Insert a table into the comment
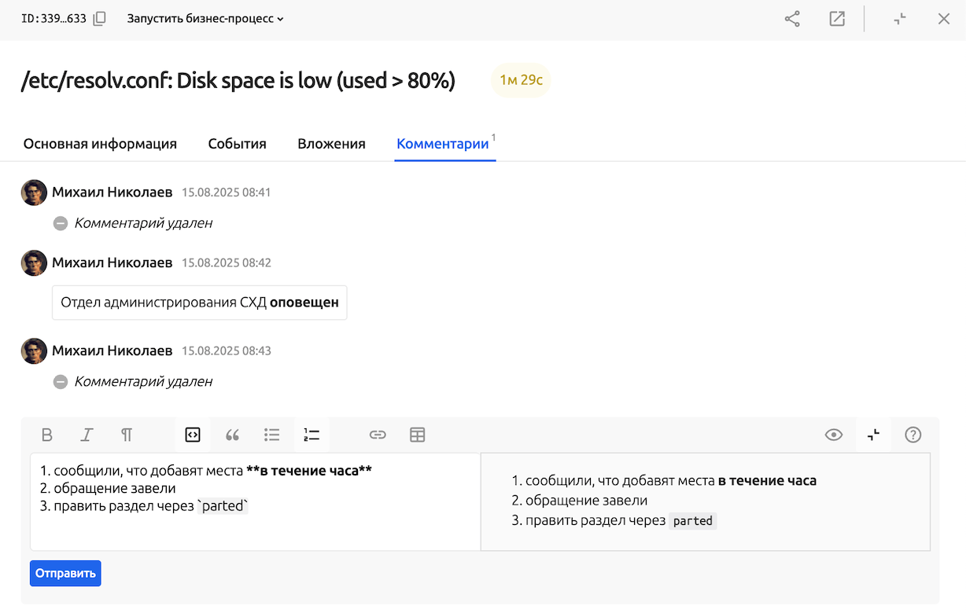 click(417, 435)
